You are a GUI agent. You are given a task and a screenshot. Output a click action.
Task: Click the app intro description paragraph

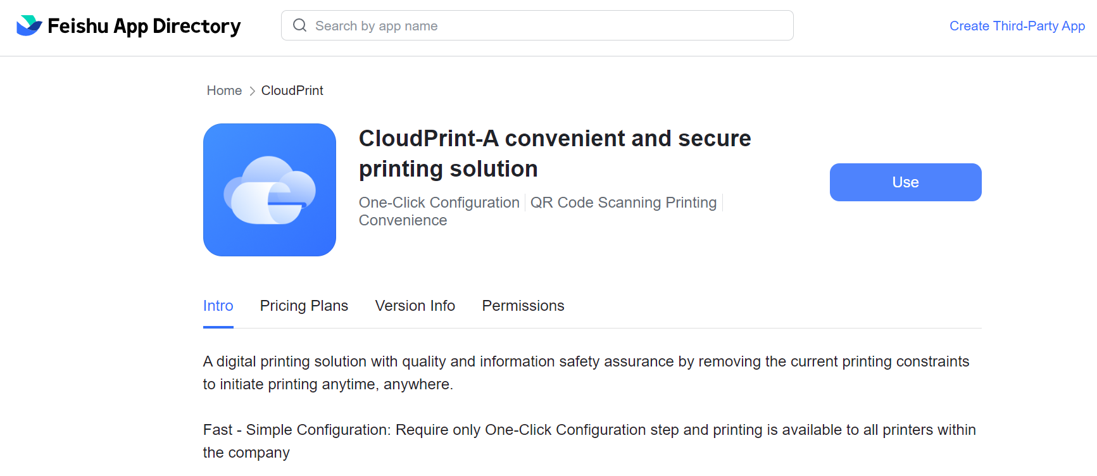pos(585,372)
